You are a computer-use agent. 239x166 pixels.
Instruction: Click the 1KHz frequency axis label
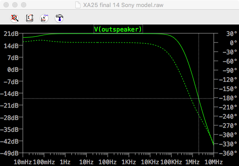129,162
